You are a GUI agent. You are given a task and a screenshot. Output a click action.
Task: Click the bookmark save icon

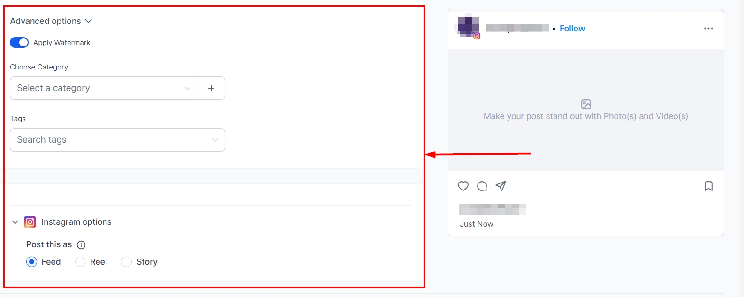(x=708, y=186)
